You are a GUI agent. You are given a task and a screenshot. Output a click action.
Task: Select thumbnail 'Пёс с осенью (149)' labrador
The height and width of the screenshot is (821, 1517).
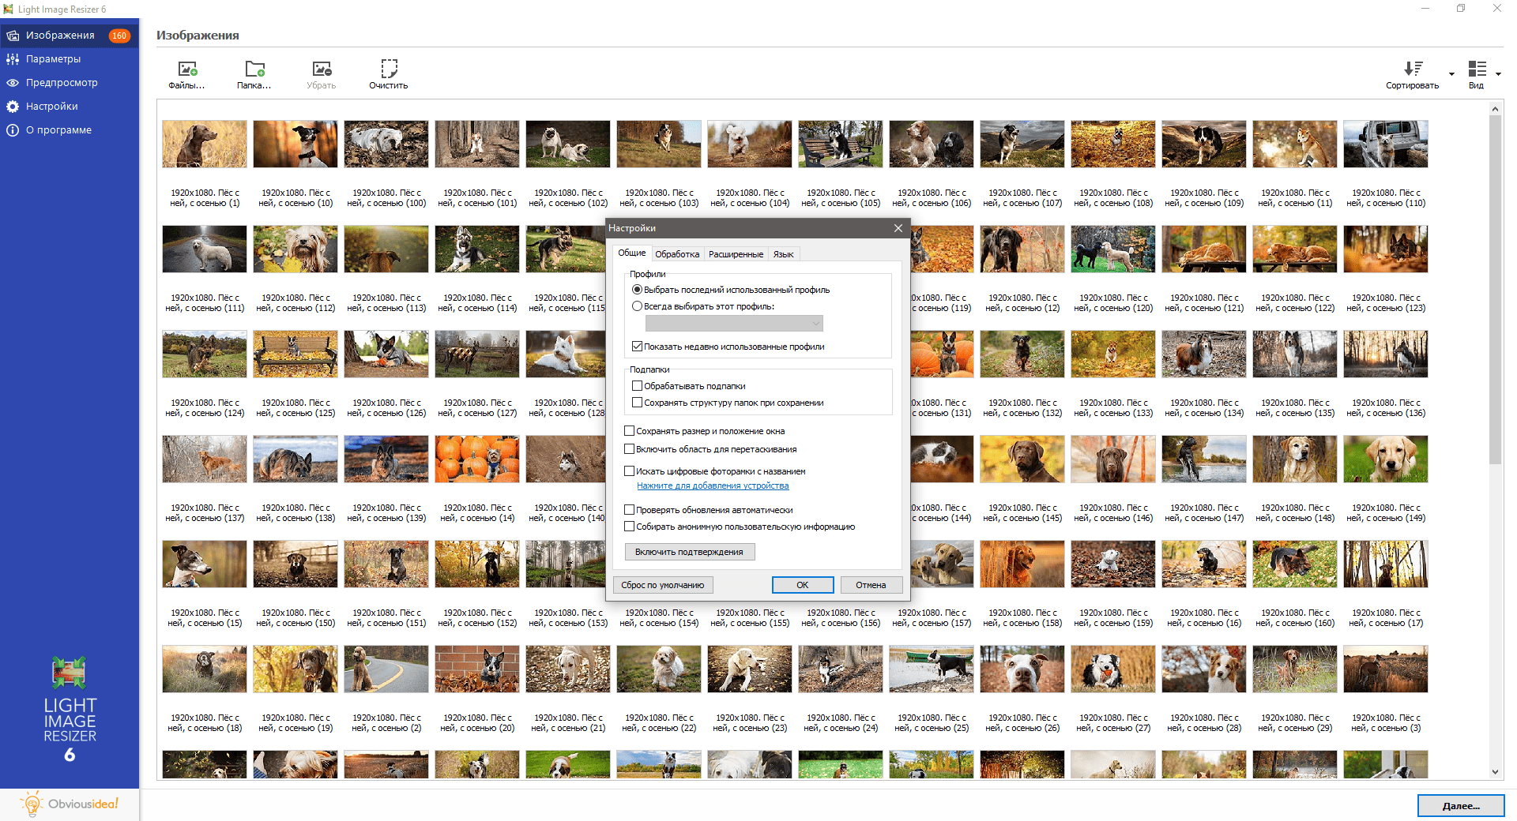click(1386, 459)
